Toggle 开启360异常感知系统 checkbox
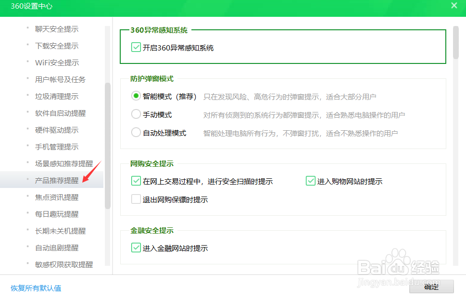Screen dimensions: 466x298 coord(136,47)
